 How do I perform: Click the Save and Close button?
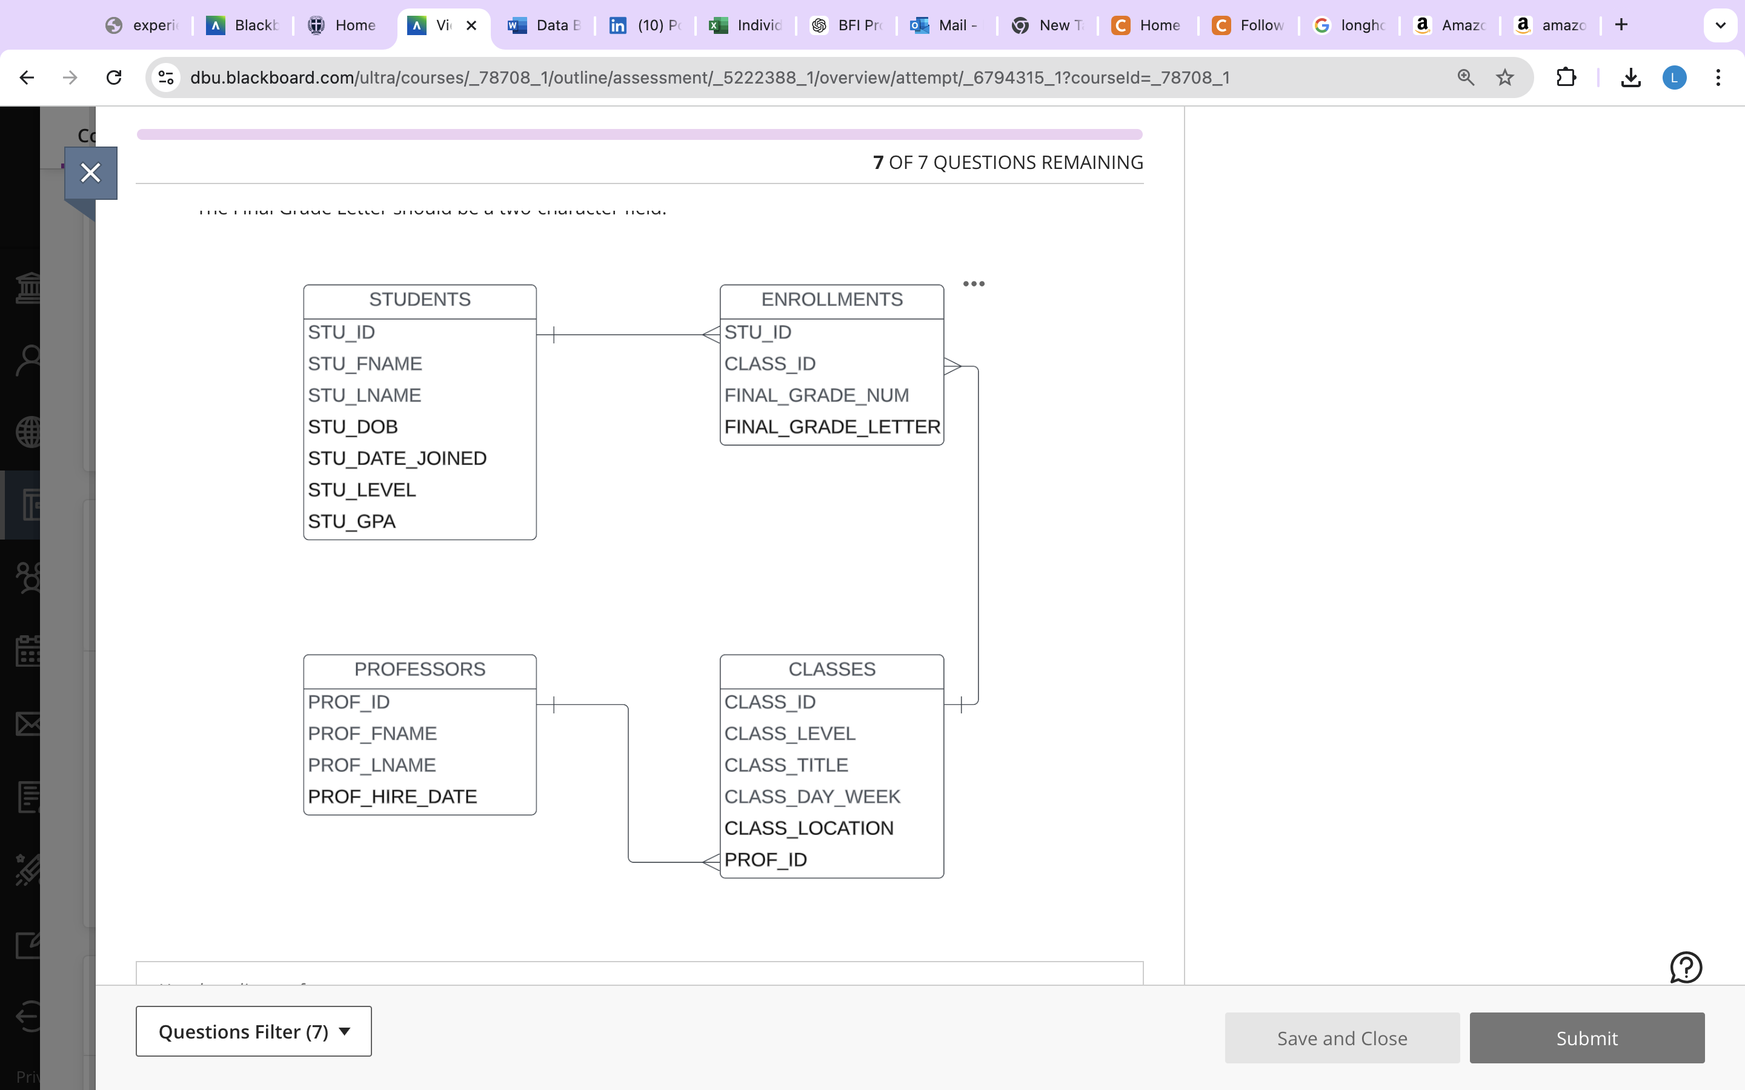(x=1340, y=1037)
